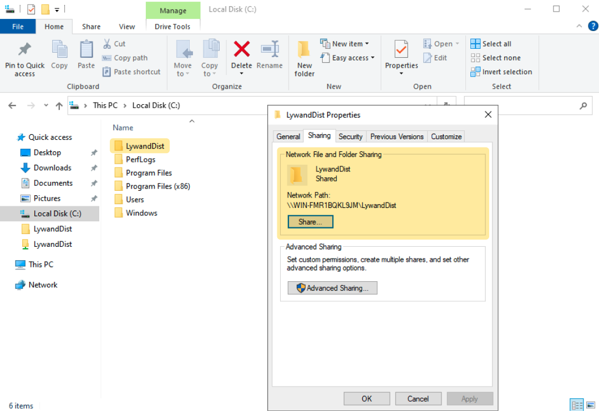The width and height of the screenshot is (599, 411).
Task: Confirm Properties dialog with OK
Action: [x=367, y=399]
